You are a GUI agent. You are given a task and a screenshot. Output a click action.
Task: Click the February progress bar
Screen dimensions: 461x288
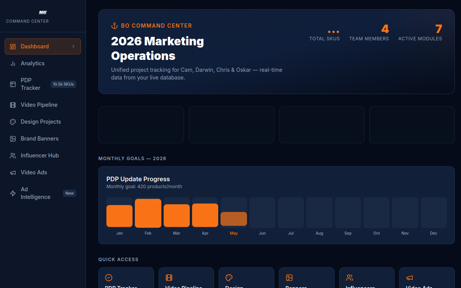pyautogui.click(x=148, y=213)
